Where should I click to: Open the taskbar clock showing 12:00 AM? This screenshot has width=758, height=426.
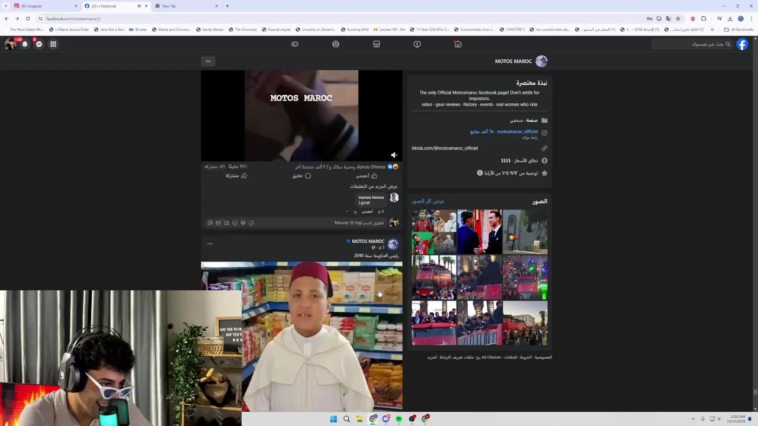(x=738, y=419)
